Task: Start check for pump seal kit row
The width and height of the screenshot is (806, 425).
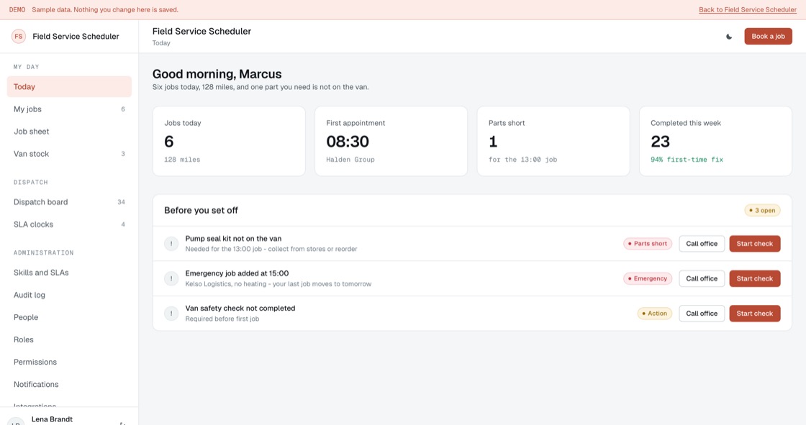Action: 755,244
